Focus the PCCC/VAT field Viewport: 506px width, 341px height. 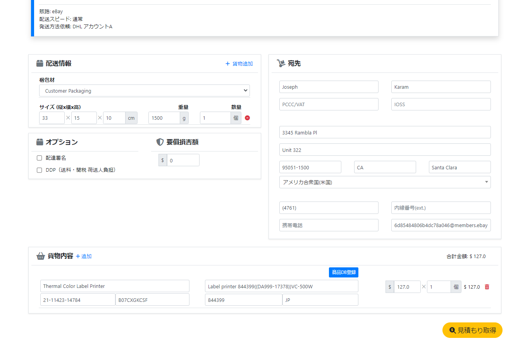(329, 104)
